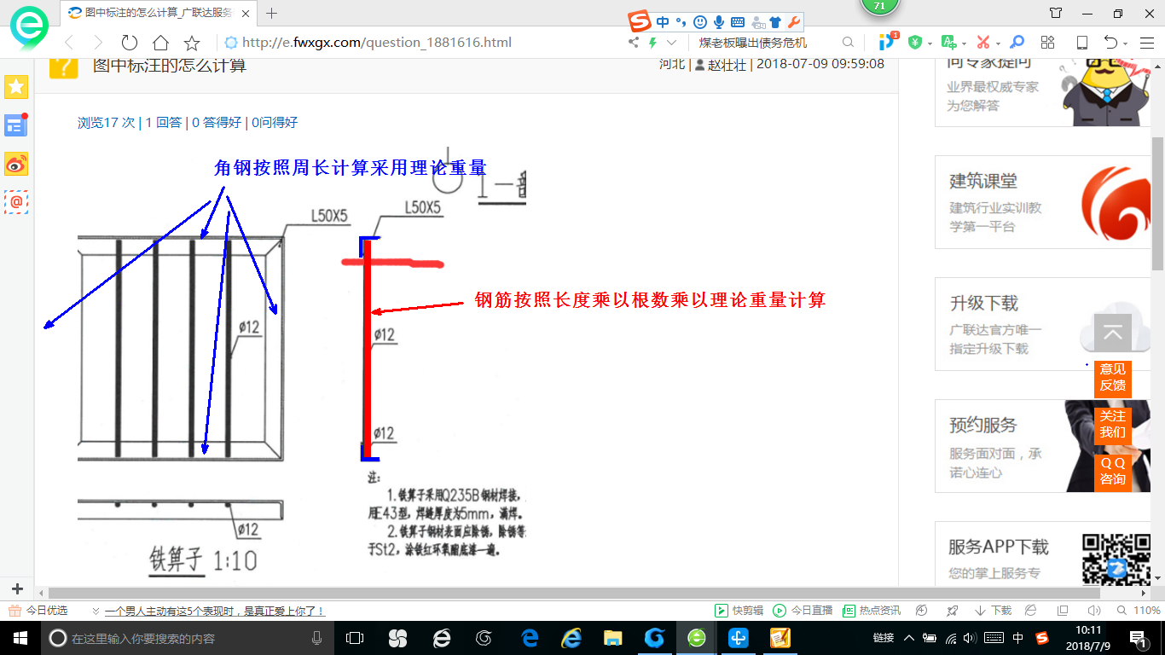Click the address bar URL
The width and height of the screenshot is (1165, 655).
coord(376,43)
